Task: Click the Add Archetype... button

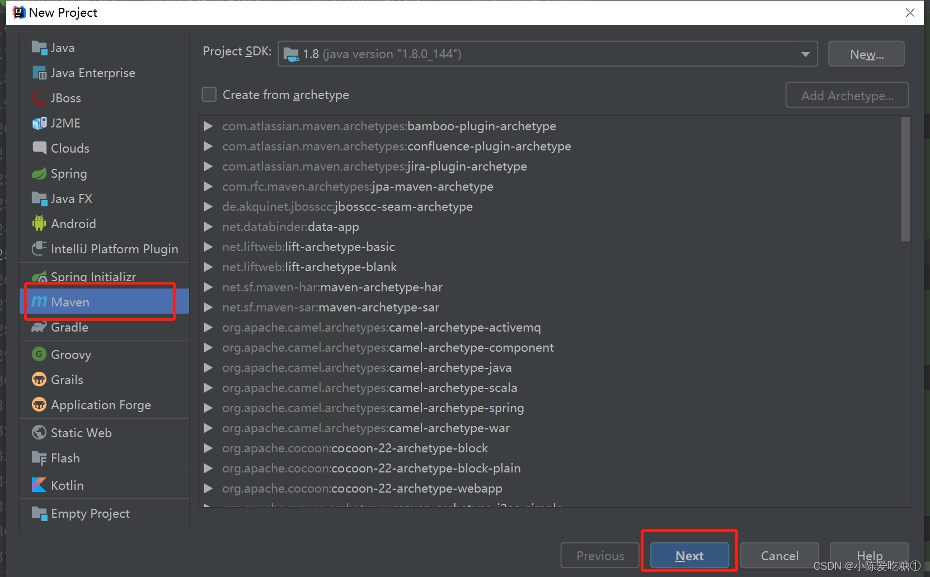Action: point(847,96)
